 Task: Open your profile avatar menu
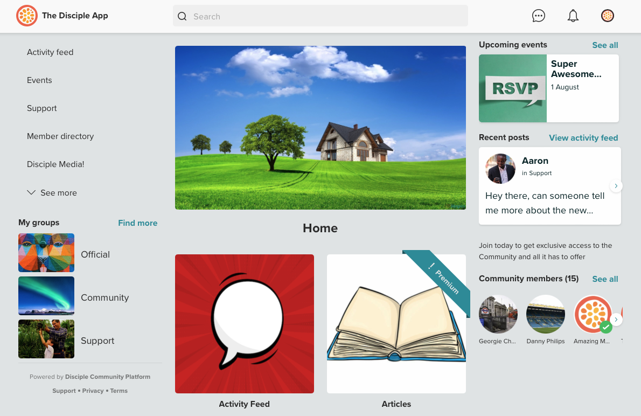click(x=607, y=16)
